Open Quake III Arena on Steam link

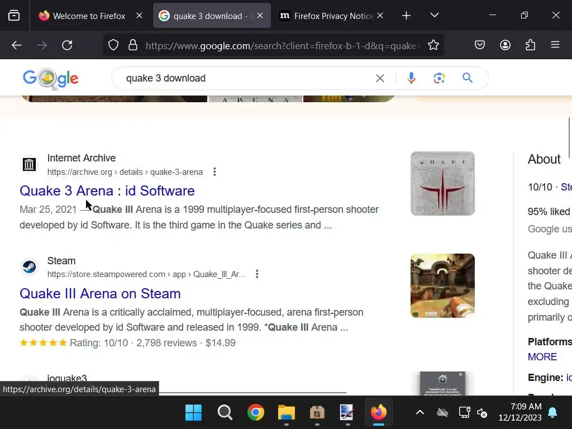pyautogui.click(x=101, y=294)
